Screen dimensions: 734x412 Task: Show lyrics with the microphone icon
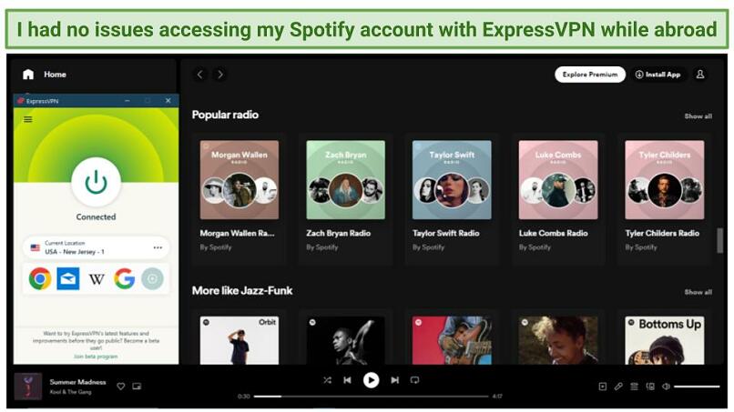click(x=618, y=387)
